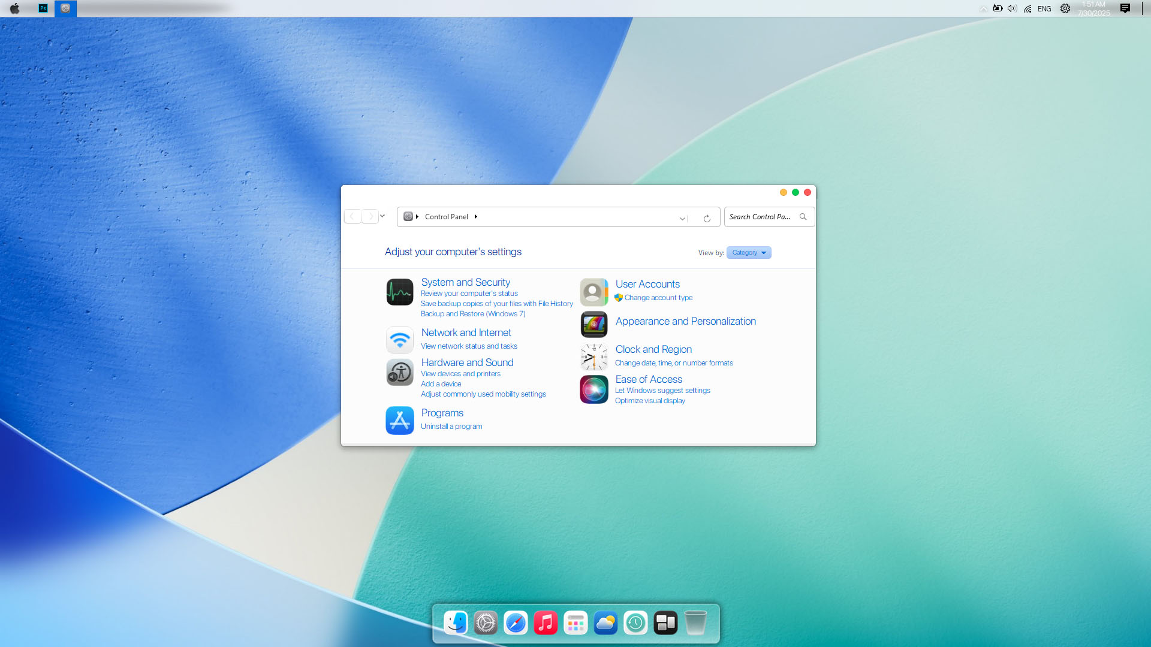This screenshot has height=647, width=1151.
Task: Click the Photoshop taskbar item at top
Action: pyautogui.click(x=43, y=8)
